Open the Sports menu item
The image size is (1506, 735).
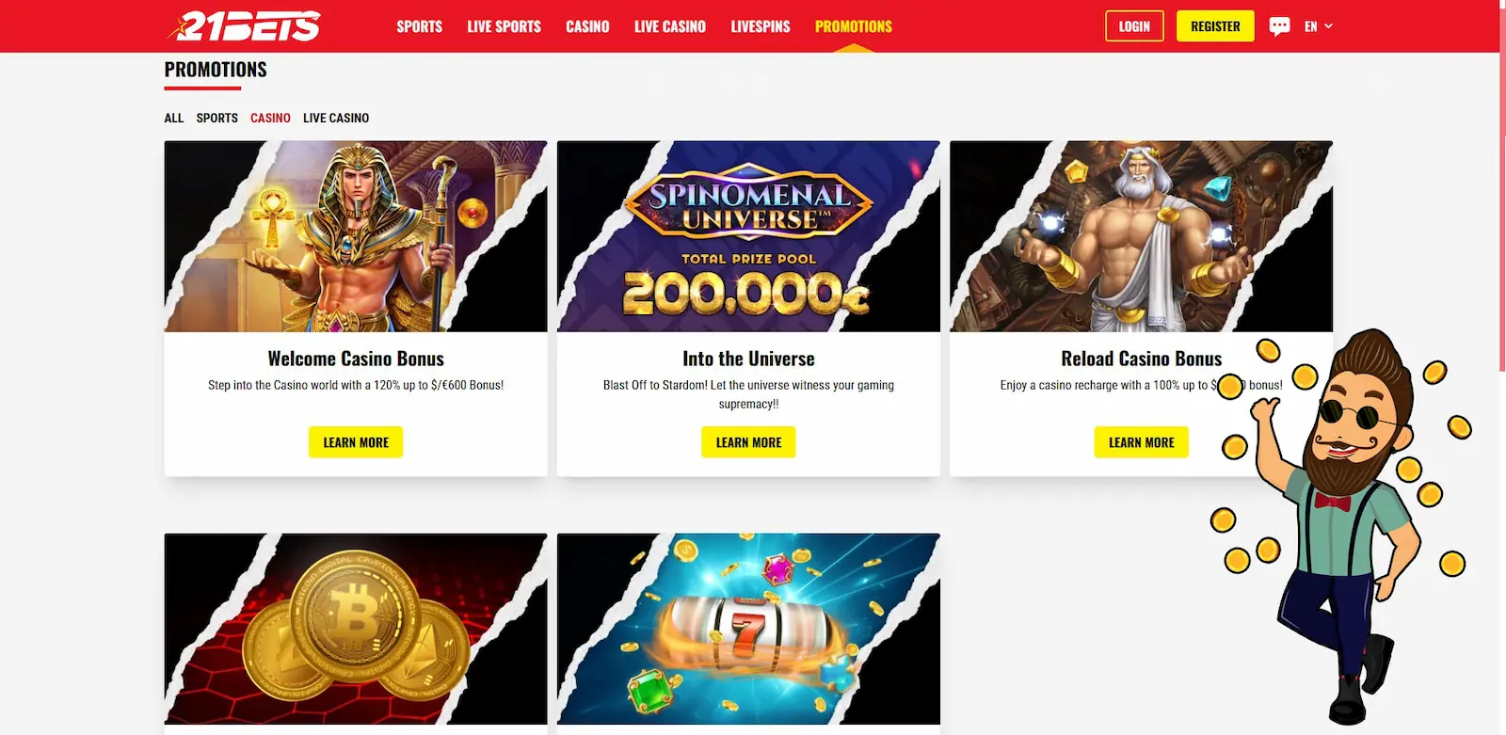click(x=419, y=26)
